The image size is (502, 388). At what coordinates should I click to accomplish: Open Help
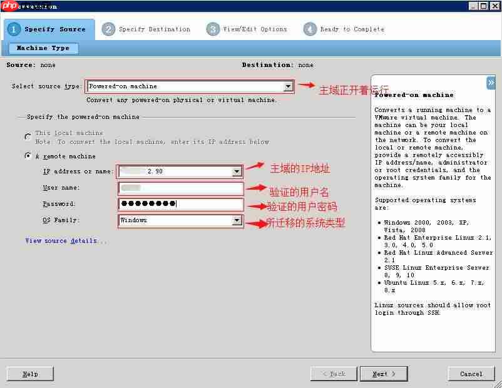[x=29, y=373]
